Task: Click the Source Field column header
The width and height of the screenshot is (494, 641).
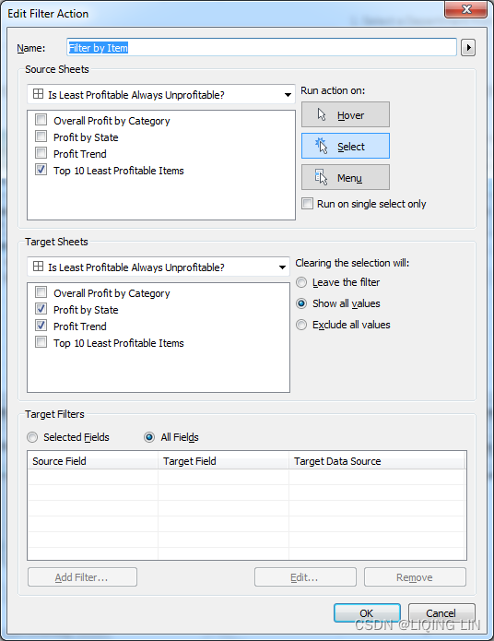Action: [x=93, y=461]
